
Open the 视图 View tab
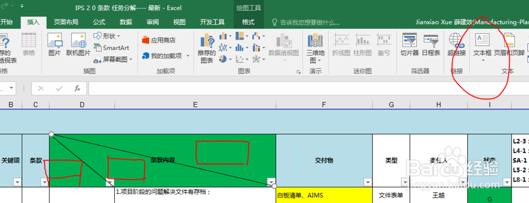(x=179, y=22)
